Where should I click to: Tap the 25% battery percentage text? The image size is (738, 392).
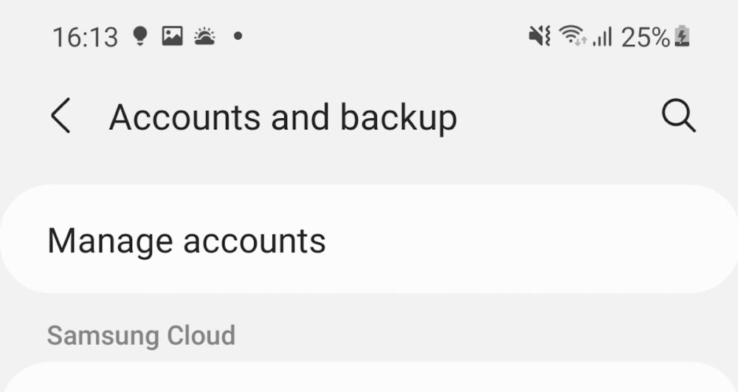pos(645,36)
